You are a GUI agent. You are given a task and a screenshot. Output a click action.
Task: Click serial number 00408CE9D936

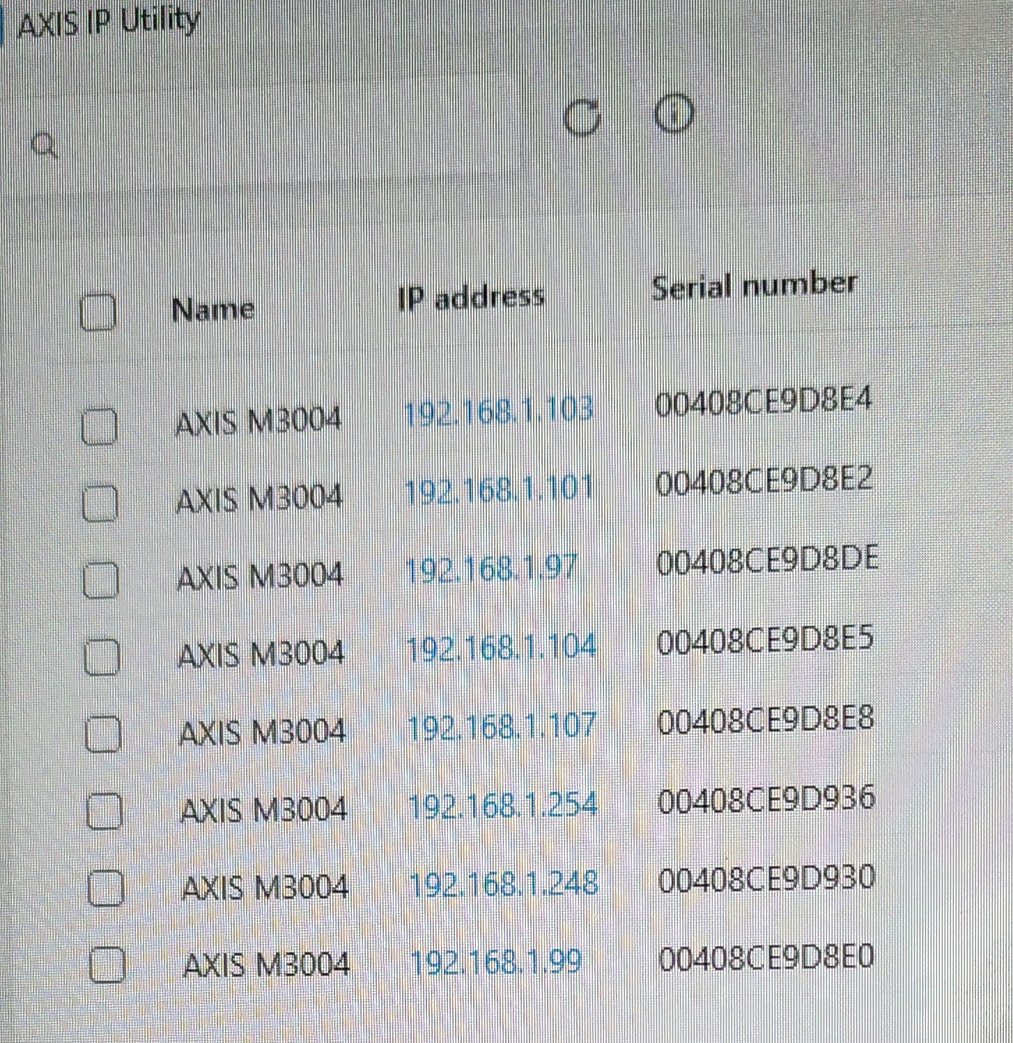[766, 799]
